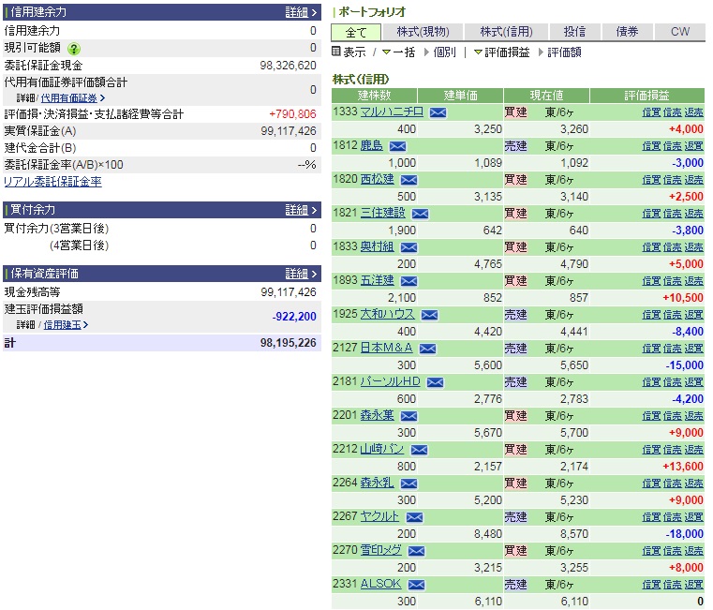Viewport: 713px width, 610px height.
Task: Open the 雪印メグ stock link
Action: 381,550
